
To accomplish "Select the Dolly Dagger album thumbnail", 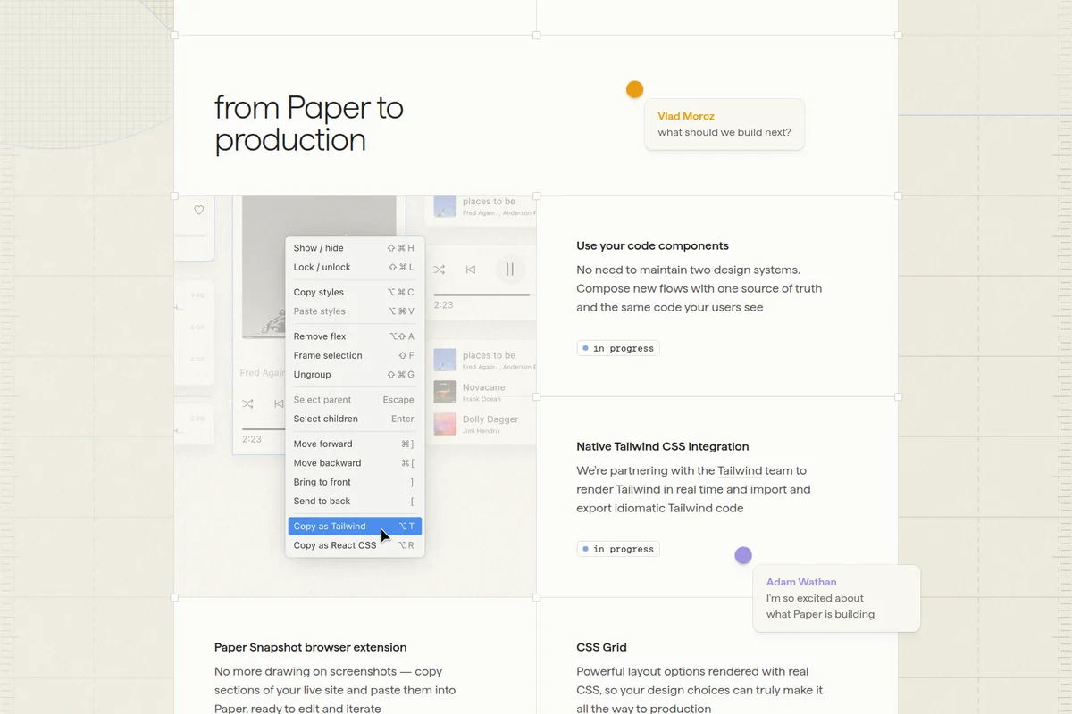I will [444, 422].
